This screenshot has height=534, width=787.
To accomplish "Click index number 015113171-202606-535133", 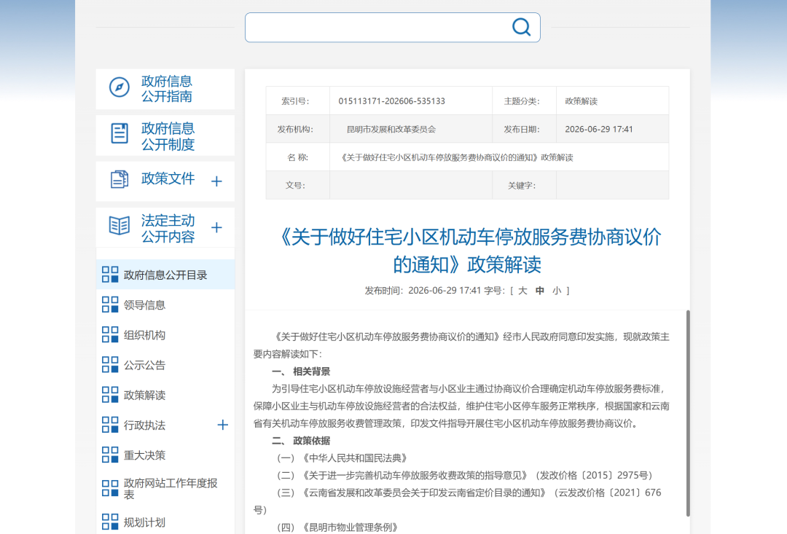I will (x=391, y=101).
